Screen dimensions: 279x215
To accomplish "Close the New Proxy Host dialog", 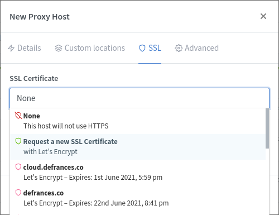I will [x=263, y=16].
